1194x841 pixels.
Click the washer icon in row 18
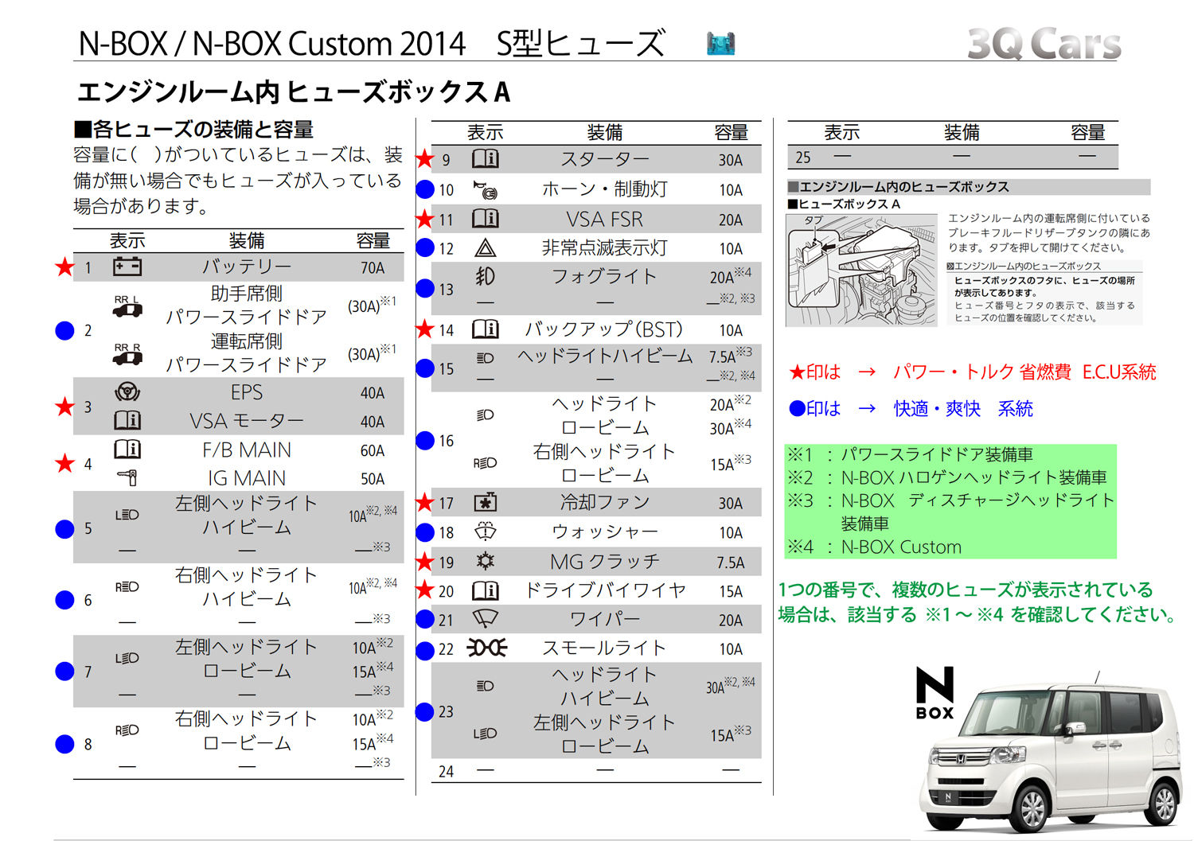point(486,531)
